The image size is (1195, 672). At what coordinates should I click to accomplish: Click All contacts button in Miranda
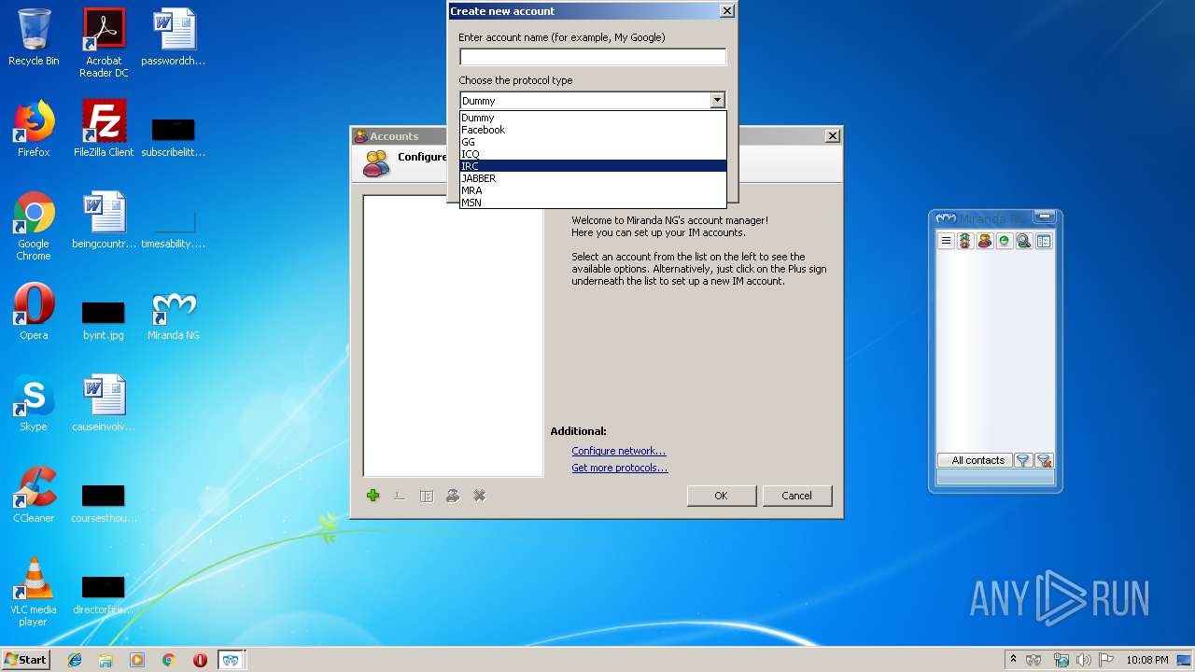point(975,460)
